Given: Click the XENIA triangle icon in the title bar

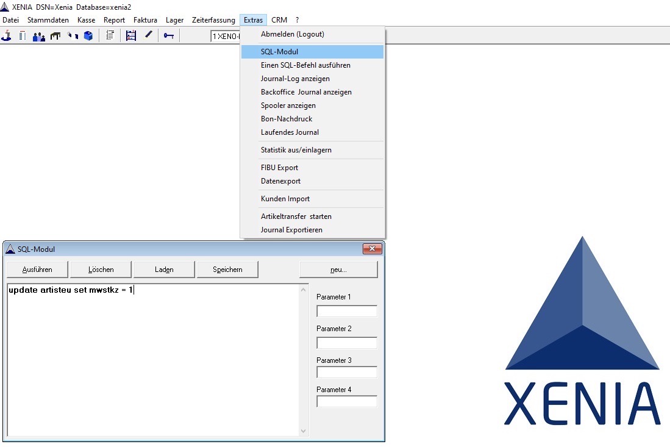Looking at the screenshot, I should point(5,7).
